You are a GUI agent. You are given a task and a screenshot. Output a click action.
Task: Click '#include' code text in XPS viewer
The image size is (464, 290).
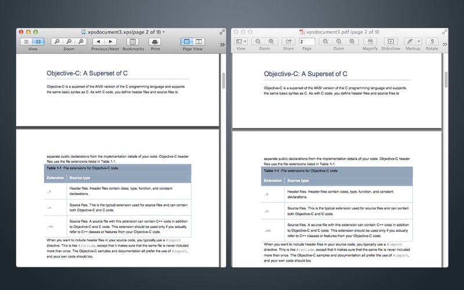[87, 246]
